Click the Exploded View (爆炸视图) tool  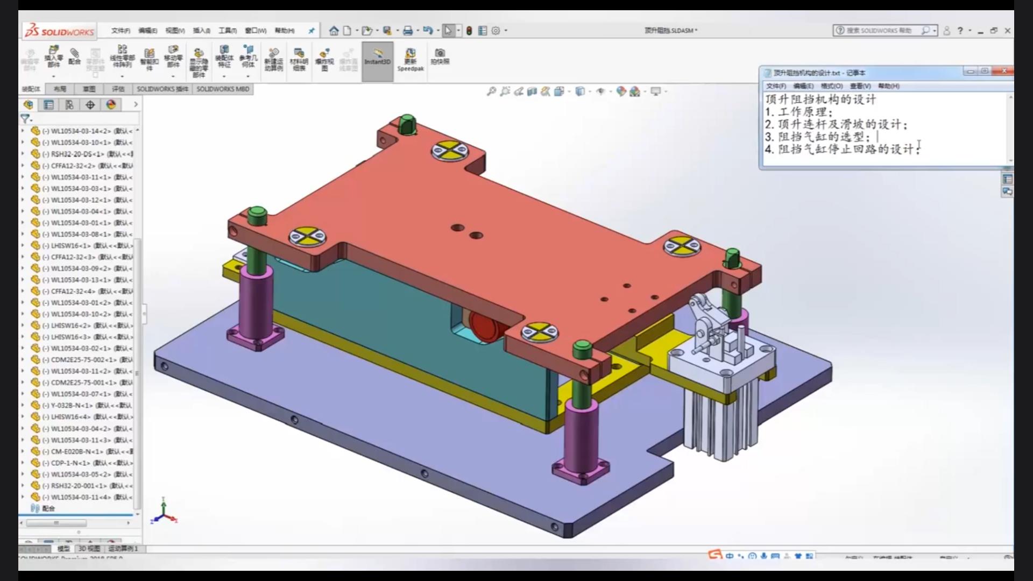pyautogui.click(x=324, y=59)
